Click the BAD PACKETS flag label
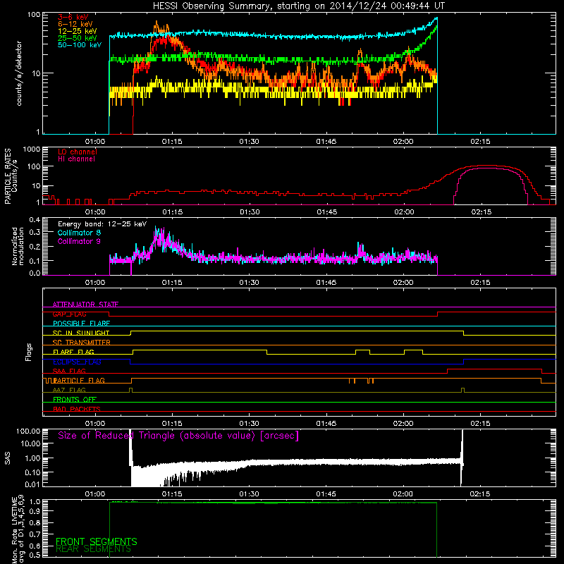The width and height of the screenshot is (564, 564). click(x=77, y=409)
